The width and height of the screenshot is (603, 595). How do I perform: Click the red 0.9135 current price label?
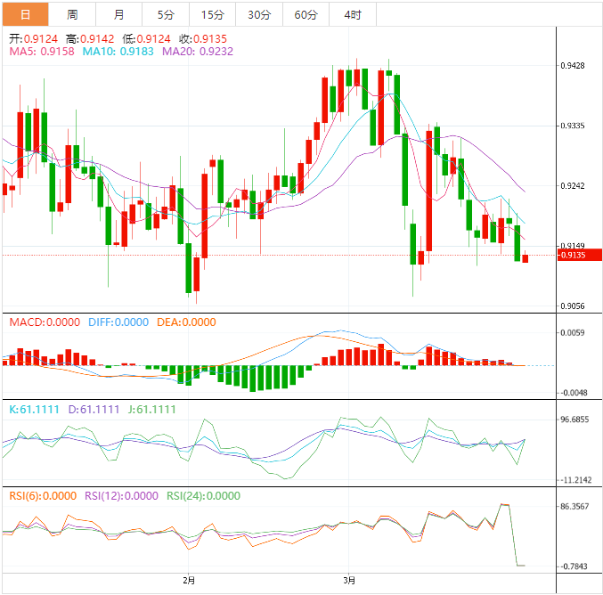(580, 255)
